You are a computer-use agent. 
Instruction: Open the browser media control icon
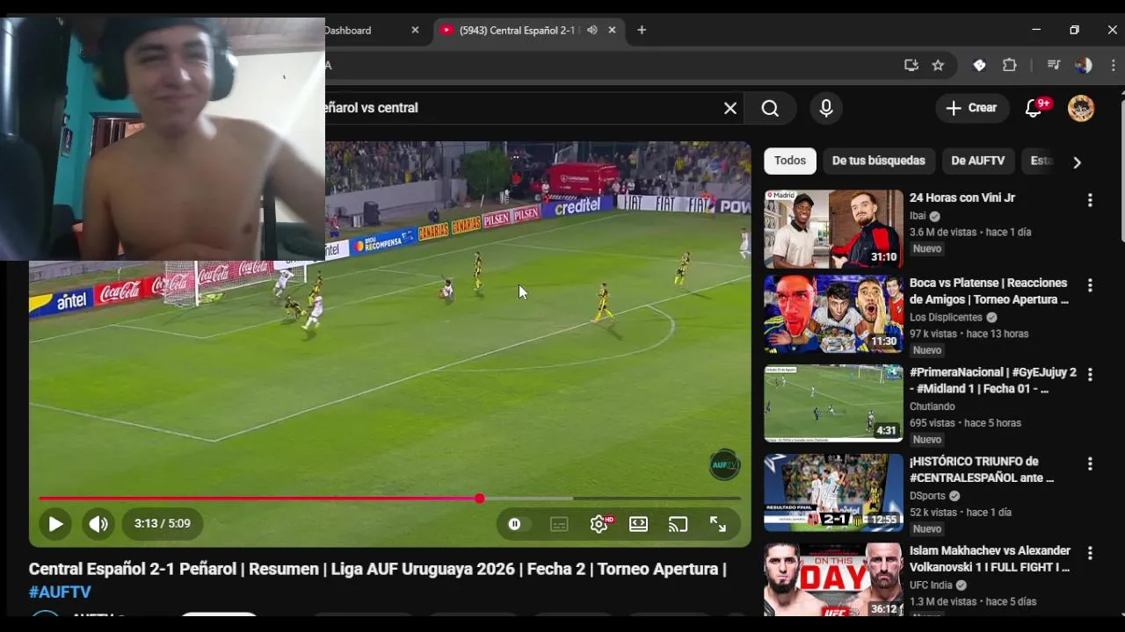click(x=1053, y=65)
